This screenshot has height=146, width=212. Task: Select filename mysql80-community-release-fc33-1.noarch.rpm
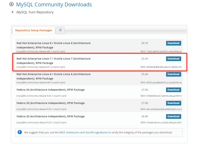coord(41,109)
